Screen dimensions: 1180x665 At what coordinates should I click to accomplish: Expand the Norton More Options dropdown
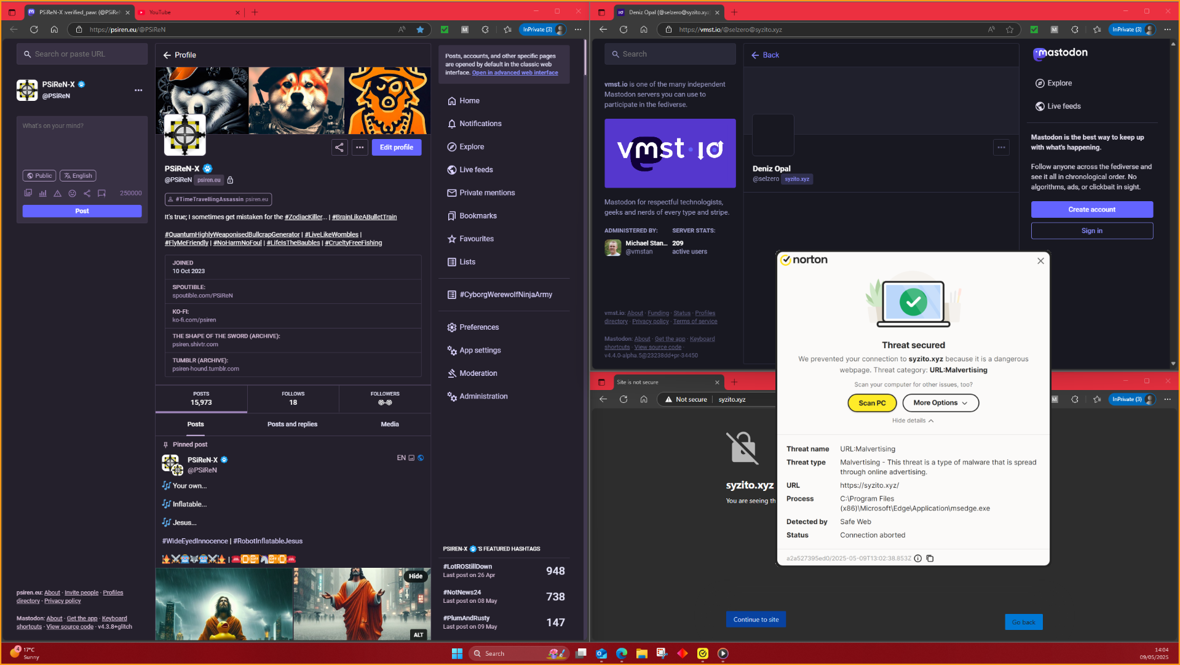pos(940,403)
